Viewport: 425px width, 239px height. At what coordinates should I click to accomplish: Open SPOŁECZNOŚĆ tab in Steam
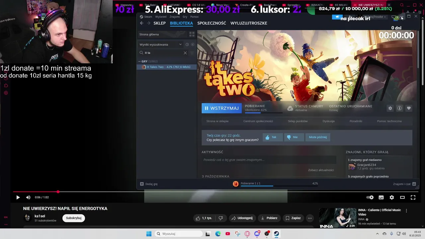coord(212,23)
